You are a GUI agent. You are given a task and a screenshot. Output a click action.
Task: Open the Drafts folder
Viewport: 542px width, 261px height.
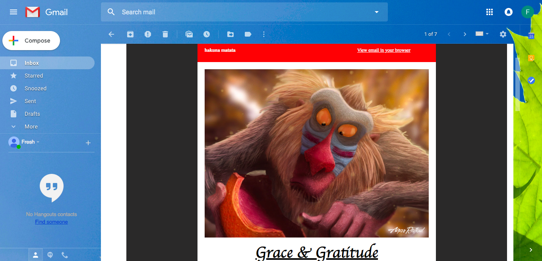pos(47,114)
